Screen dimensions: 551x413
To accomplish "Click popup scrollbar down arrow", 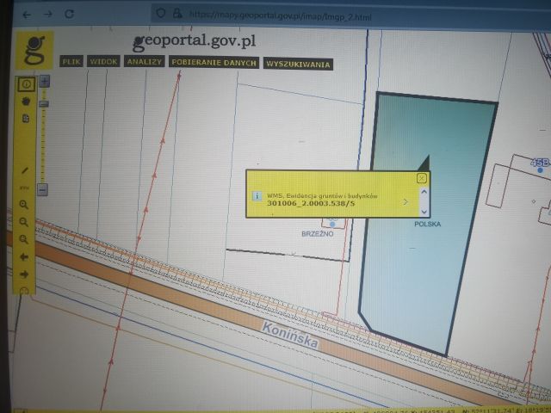I will 424,212.
